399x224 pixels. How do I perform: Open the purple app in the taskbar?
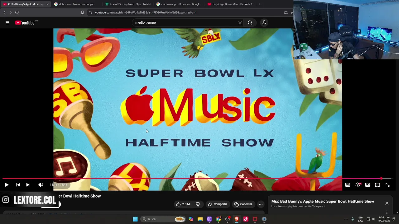(x=209, y=219)
